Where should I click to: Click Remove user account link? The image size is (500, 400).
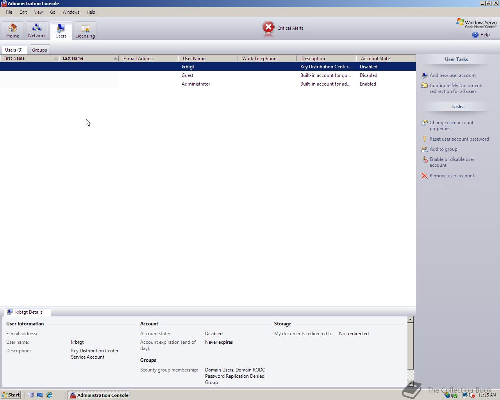tap(452, 176)
